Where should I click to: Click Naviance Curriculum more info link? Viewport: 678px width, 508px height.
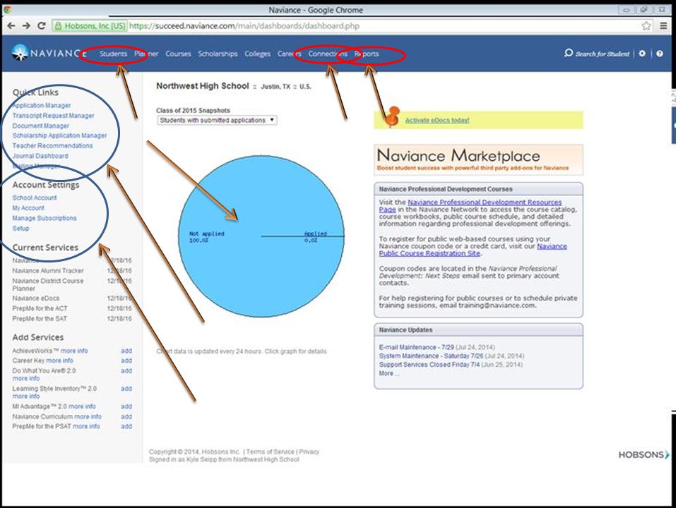(88, 417)
